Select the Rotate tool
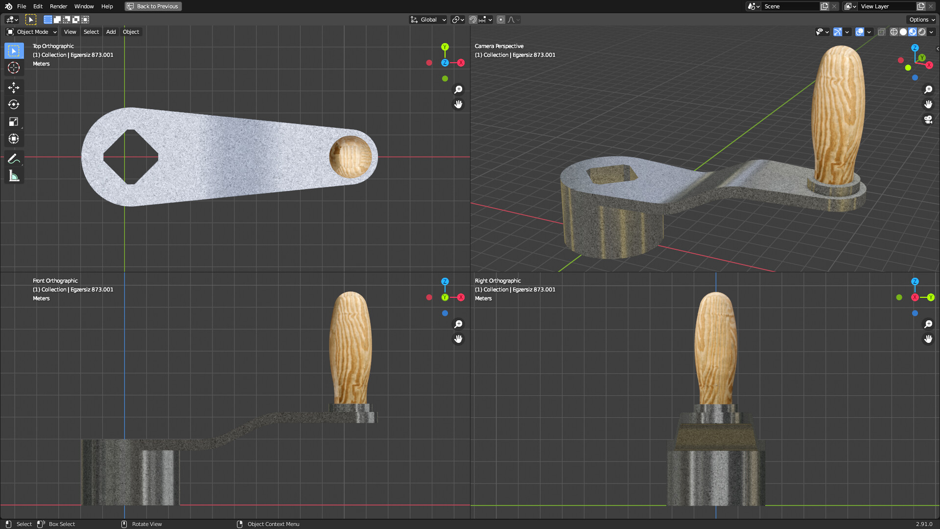This screenshot has height=529, width=940. (x=13, y=104)
